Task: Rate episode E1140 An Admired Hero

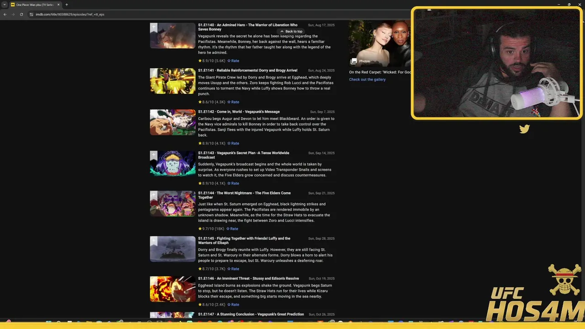Action: point(233,61)
